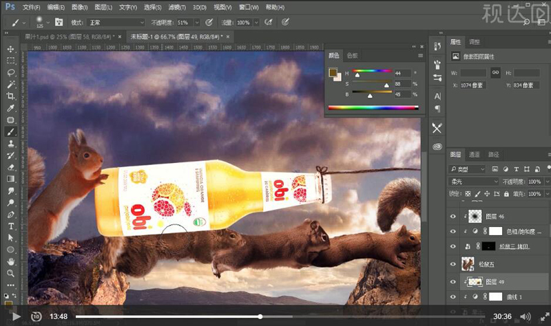The image size is (551, 326).
Task: Open the 图像(I) menu
Action: (x=79, y=7)
